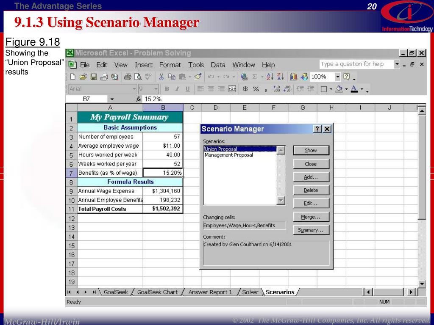
Task: Open the Data menu
Action: (218, 65)
